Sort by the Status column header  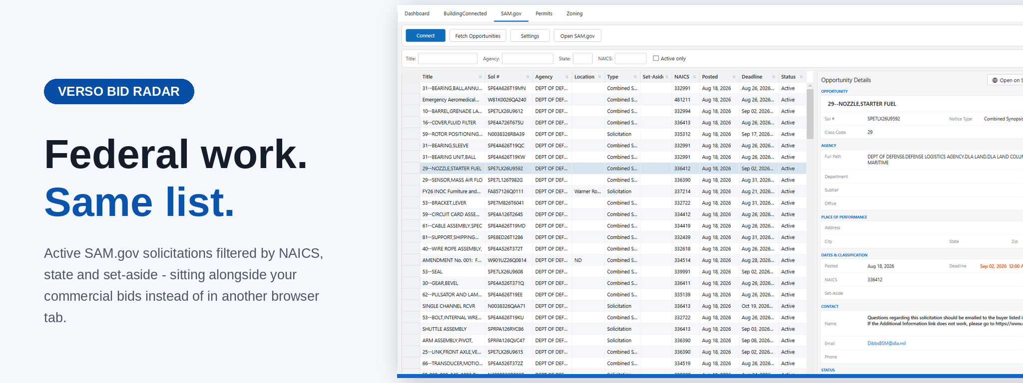coord(788,77)
